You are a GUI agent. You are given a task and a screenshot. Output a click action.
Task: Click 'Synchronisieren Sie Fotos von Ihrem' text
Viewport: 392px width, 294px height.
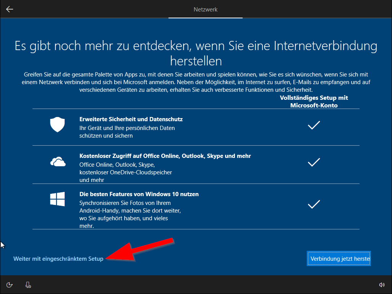[x=125, y=203]
